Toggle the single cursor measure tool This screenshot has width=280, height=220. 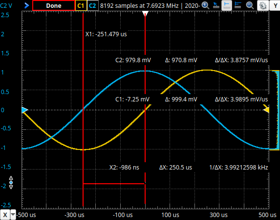(227, 5)
